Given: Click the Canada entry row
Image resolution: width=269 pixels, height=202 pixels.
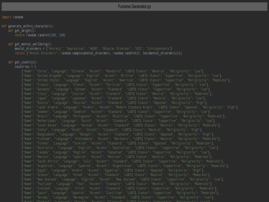Looking at the screenshot, I should point(116,152).
